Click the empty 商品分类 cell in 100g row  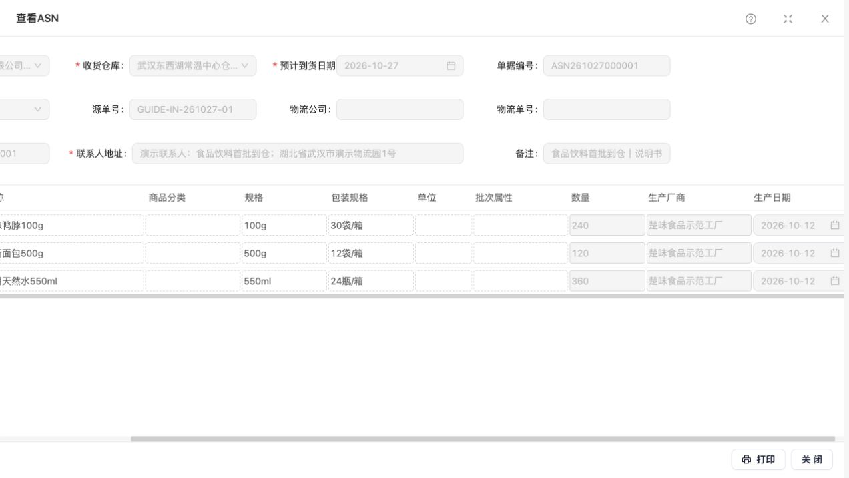192,226
